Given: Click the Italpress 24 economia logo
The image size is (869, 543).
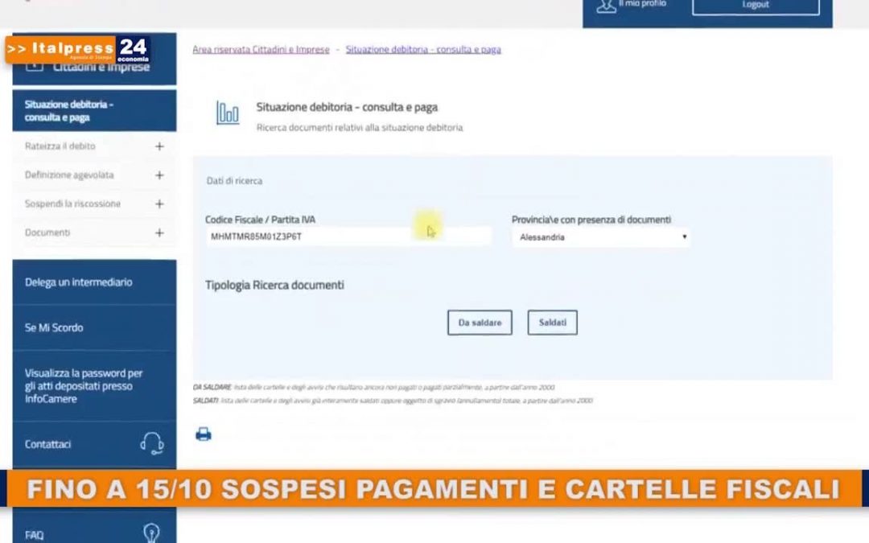Looking at the screenshot, I should (x=77, y=49).
